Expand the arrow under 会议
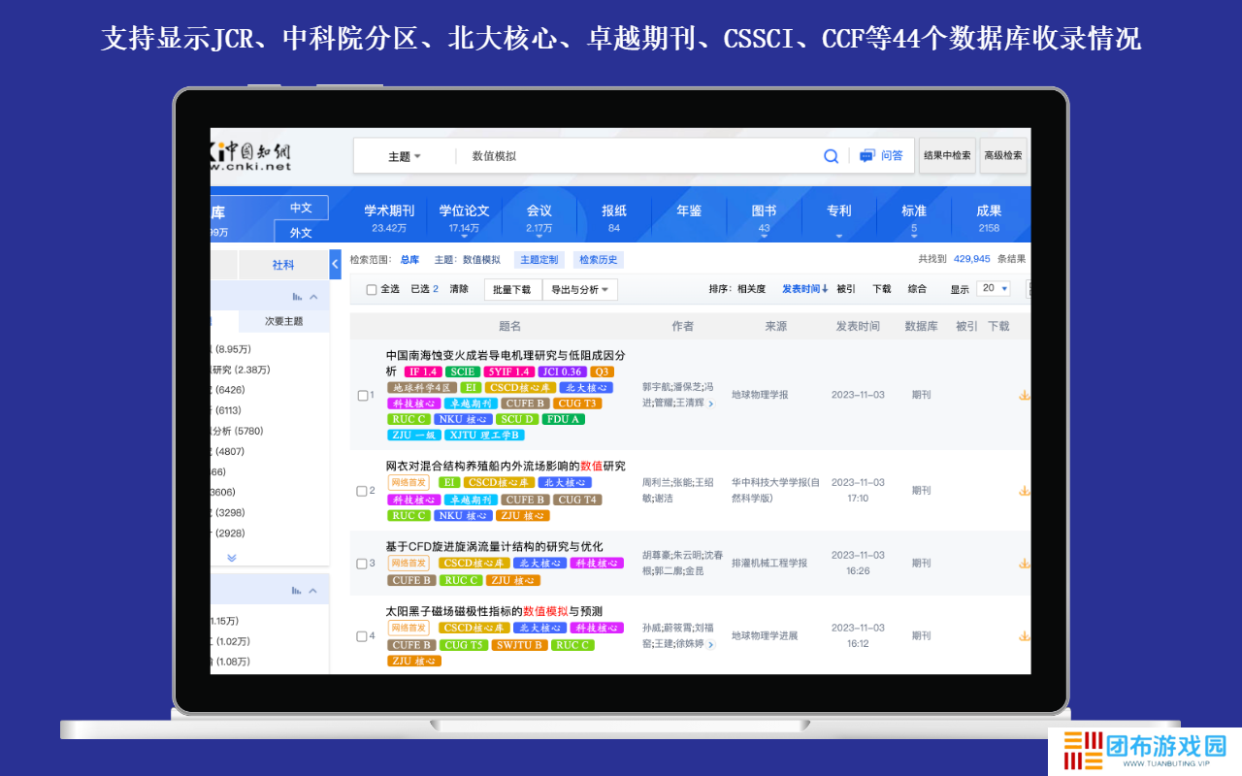Screen dimensions: 1242x776 (x=539, y=236)
